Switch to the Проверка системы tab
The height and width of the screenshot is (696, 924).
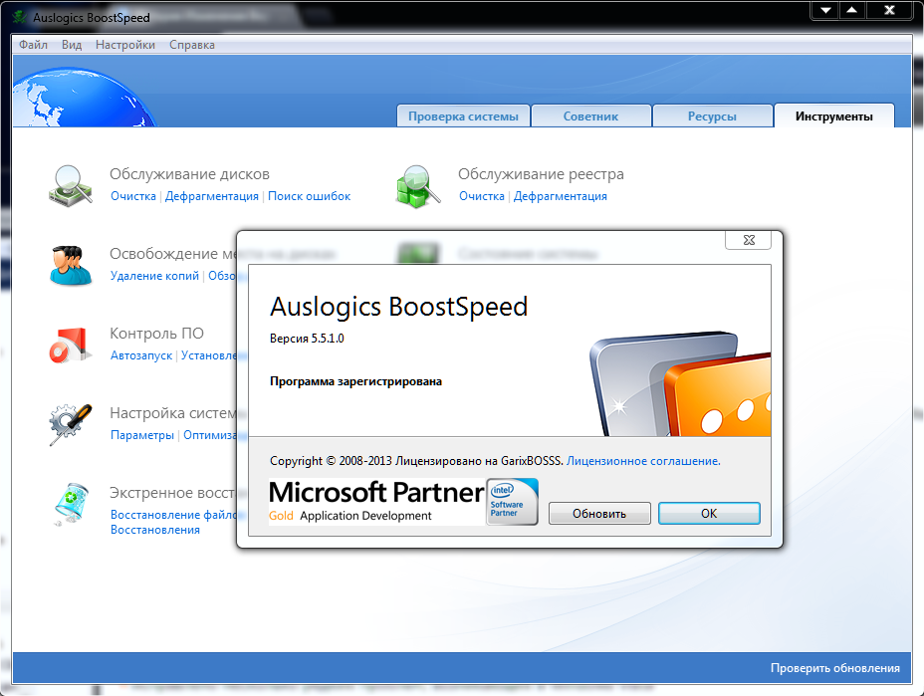click(463, 116)
